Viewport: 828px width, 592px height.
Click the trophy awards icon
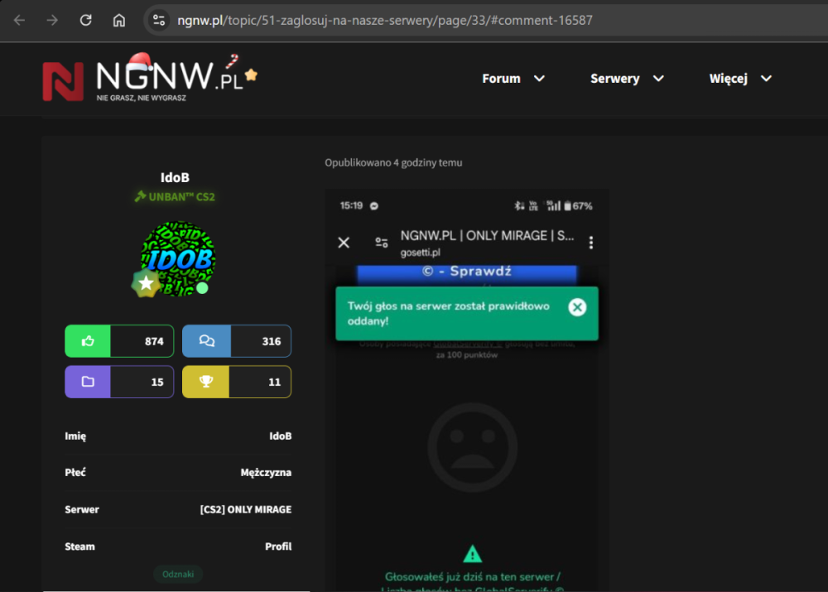206,382
